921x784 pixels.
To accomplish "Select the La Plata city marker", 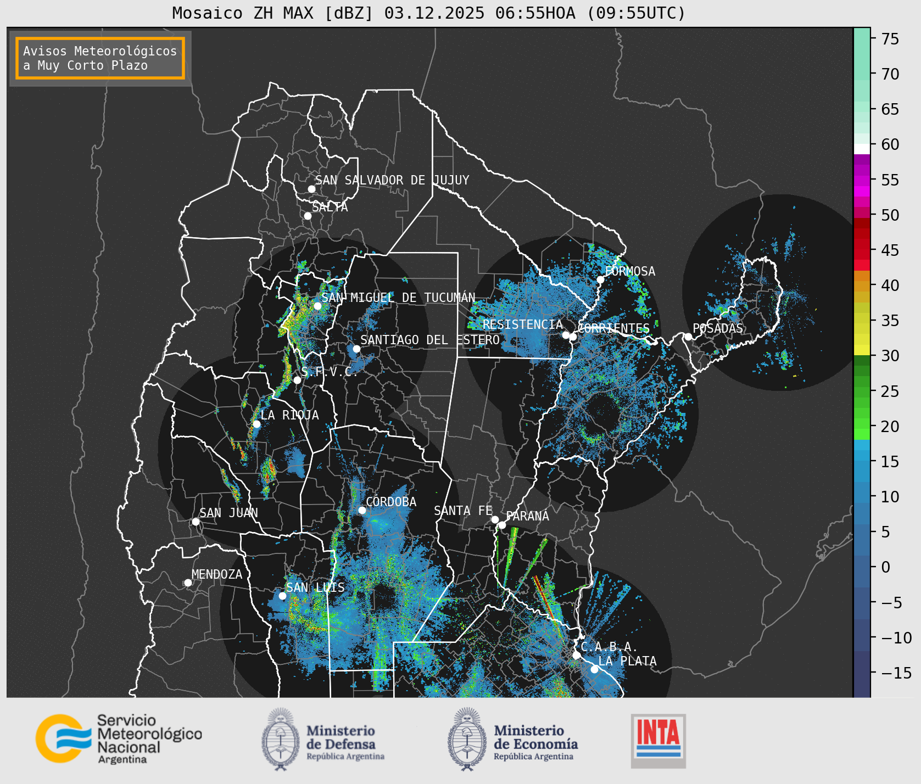I will [594, 669].
